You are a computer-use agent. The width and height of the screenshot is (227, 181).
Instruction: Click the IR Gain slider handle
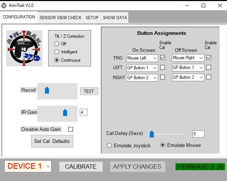[65, 113]
